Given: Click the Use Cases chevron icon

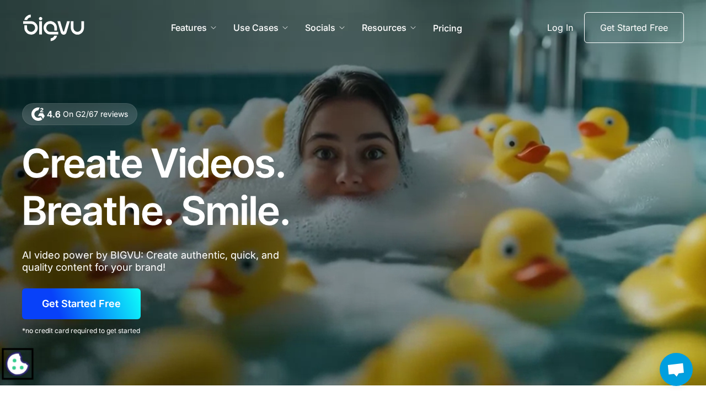Looking at the screenshot, I should pos(285,26).
